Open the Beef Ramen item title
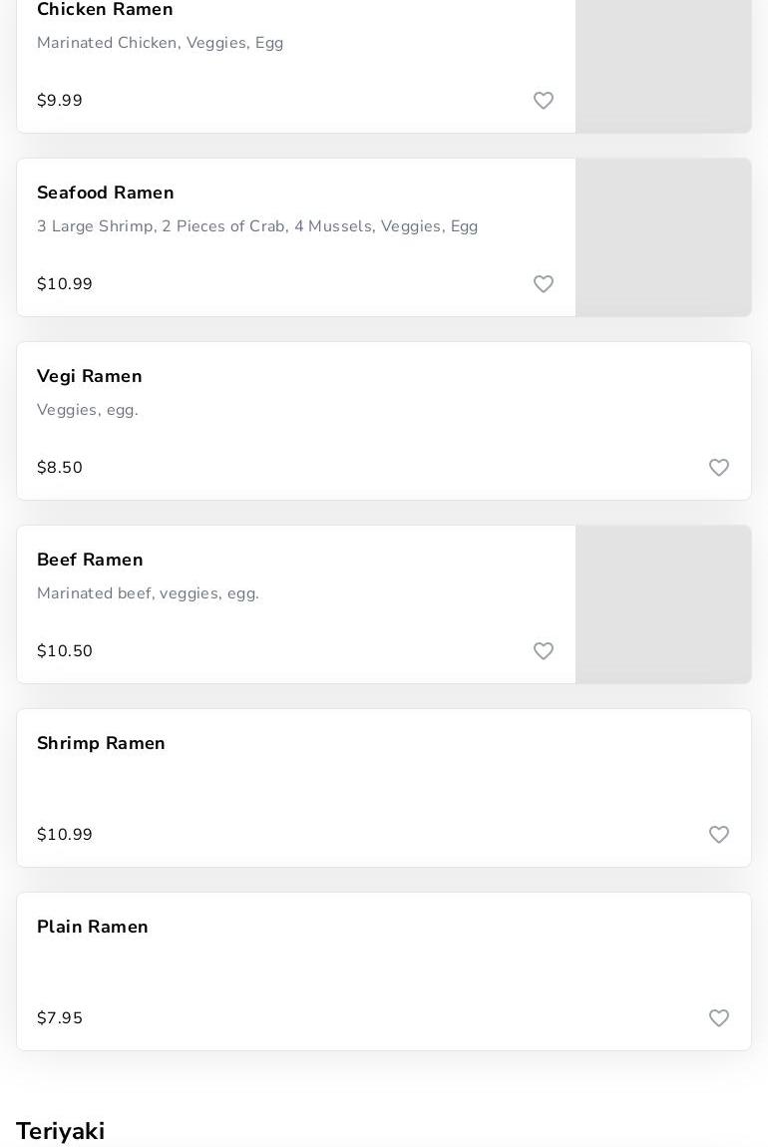Image resolution: width=768 pixels, height=1147 pixels. coord(90,560)
